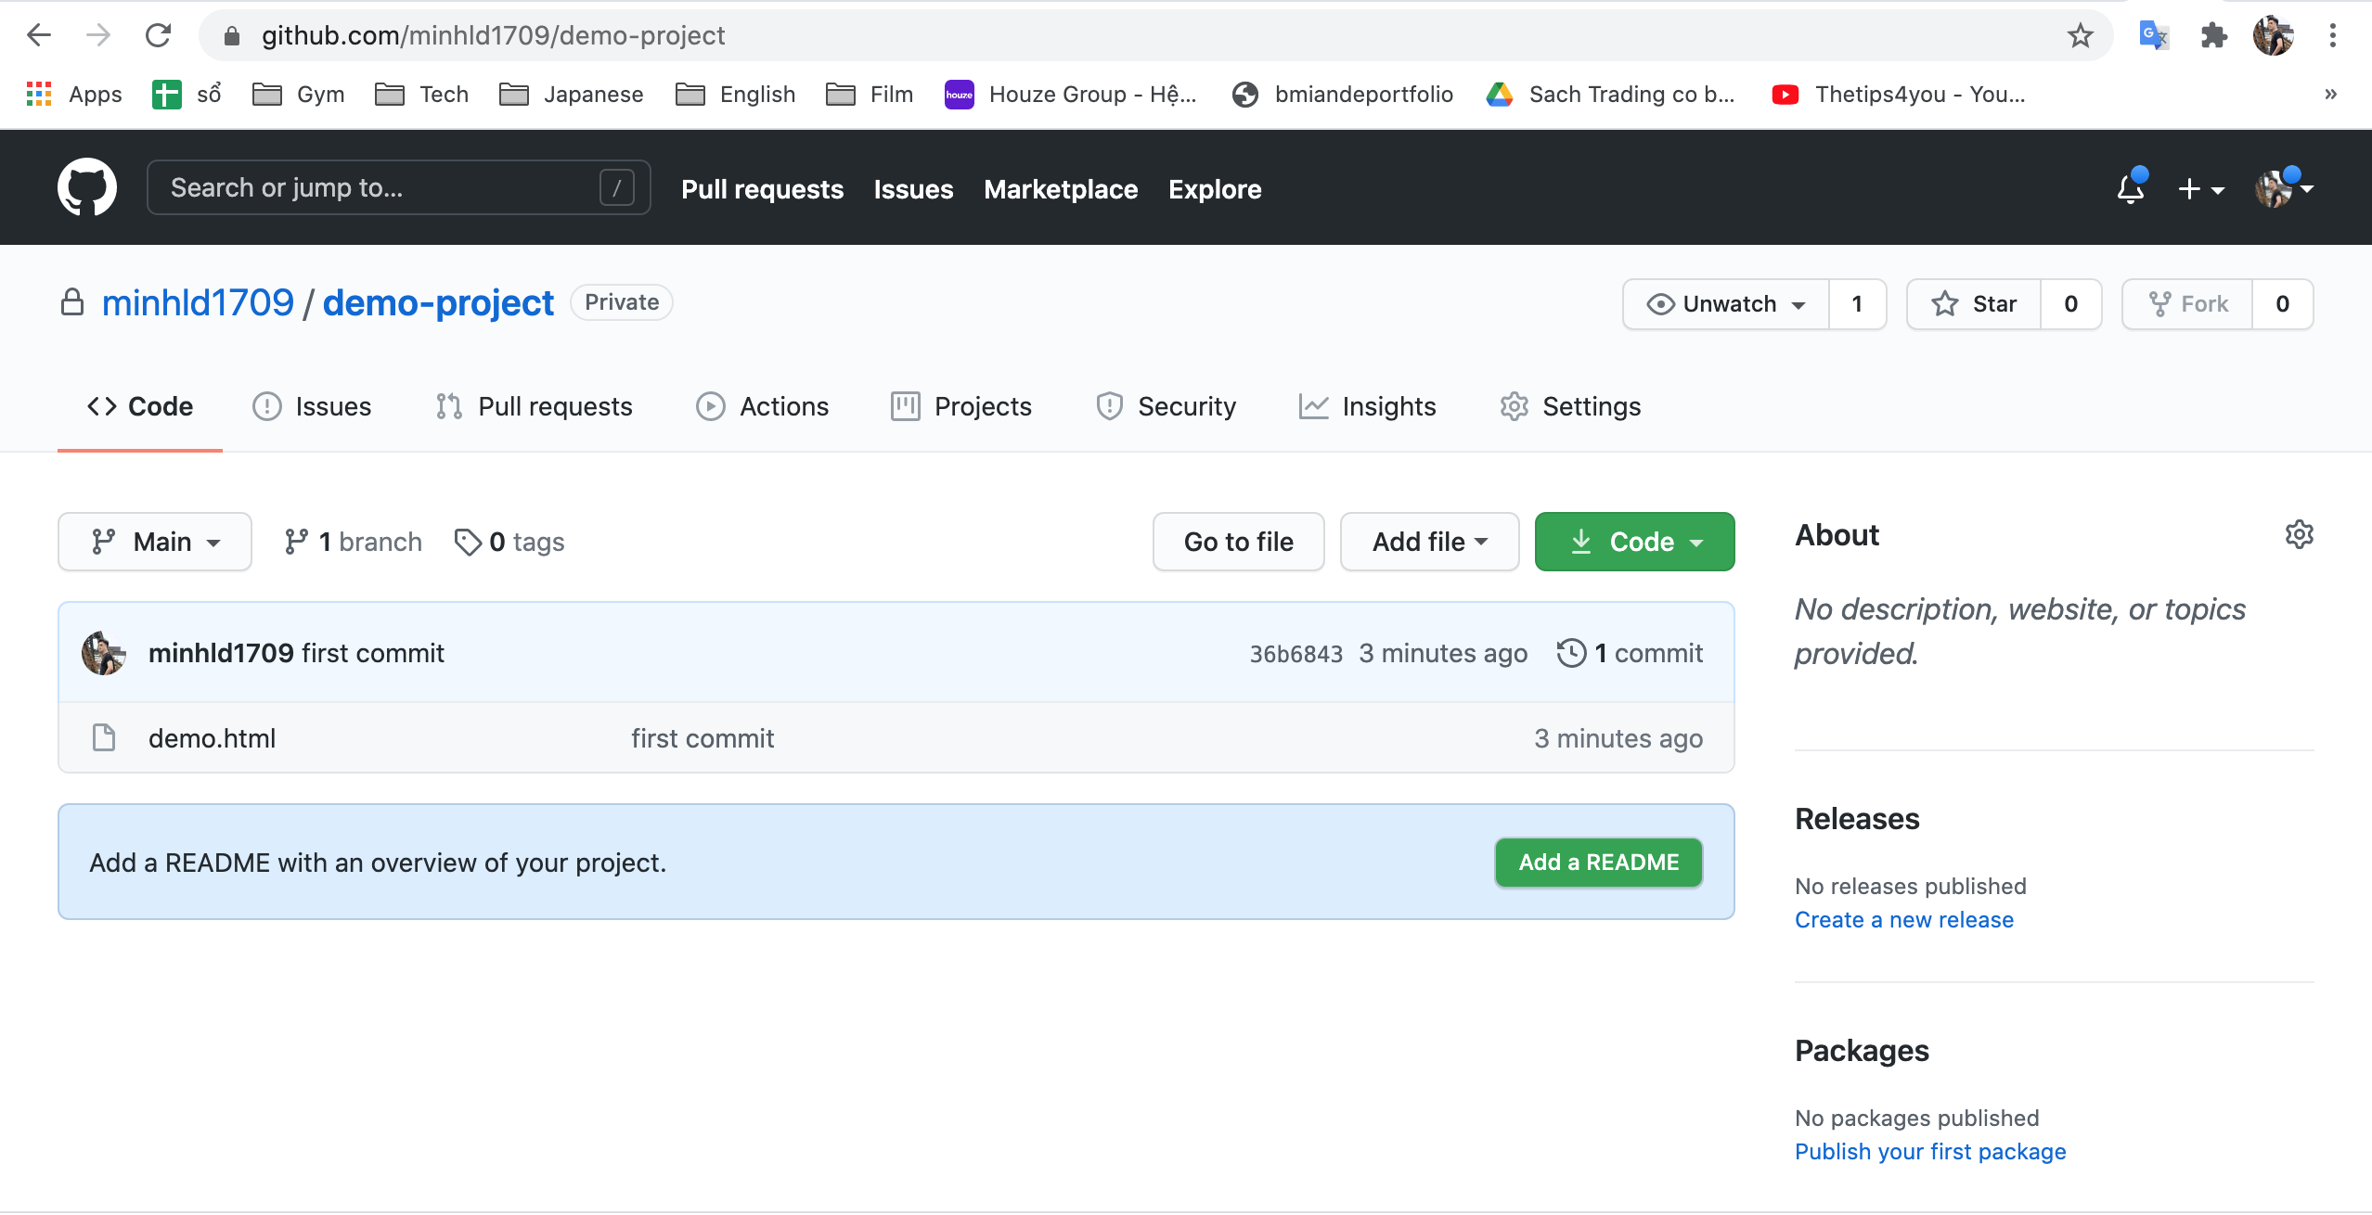Click the browser back arrow
The image size is (2372, 1215).
coord(39,35)
